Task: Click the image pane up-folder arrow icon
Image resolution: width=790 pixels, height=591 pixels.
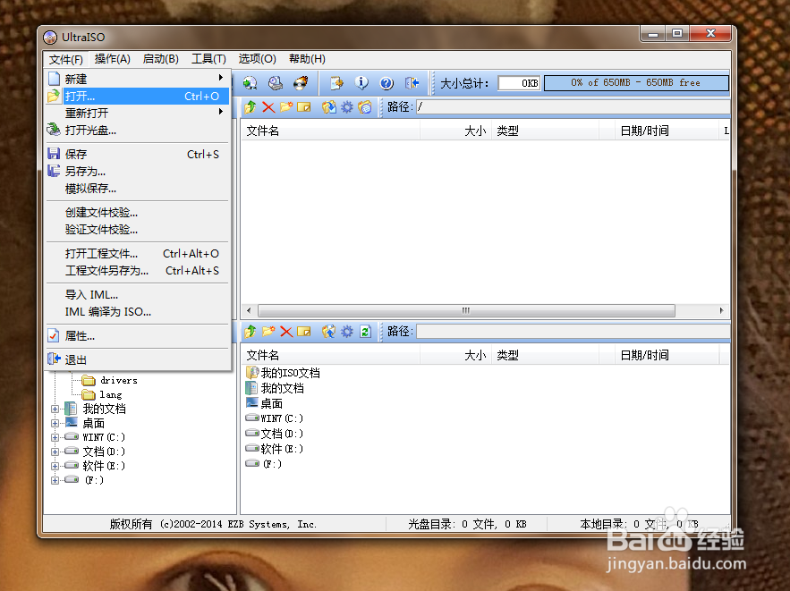Action: point(251,106)
